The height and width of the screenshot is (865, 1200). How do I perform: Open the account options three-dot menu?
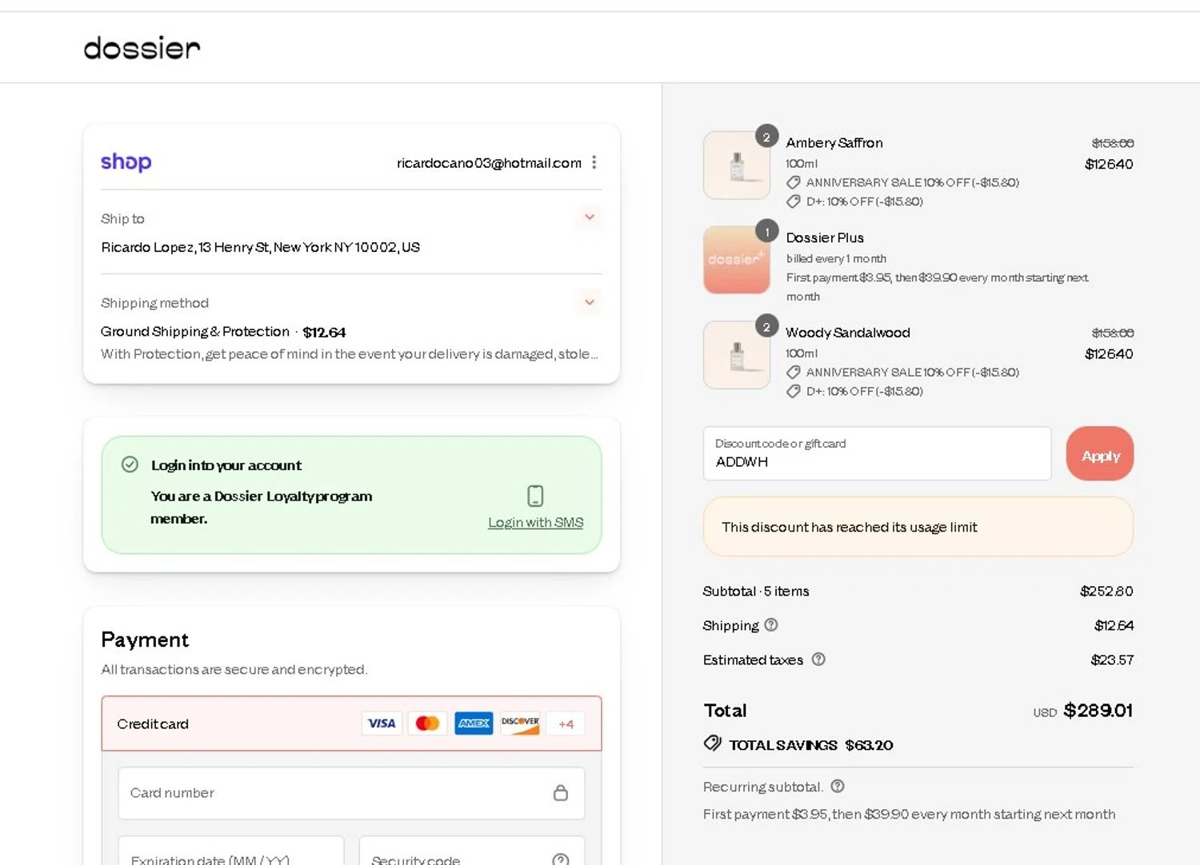click(594, 162)
